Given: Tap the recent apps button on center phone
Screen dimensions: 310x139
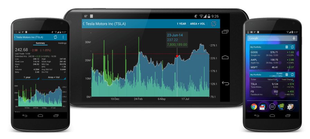Looking at the screenshot, I should [225, 32].
